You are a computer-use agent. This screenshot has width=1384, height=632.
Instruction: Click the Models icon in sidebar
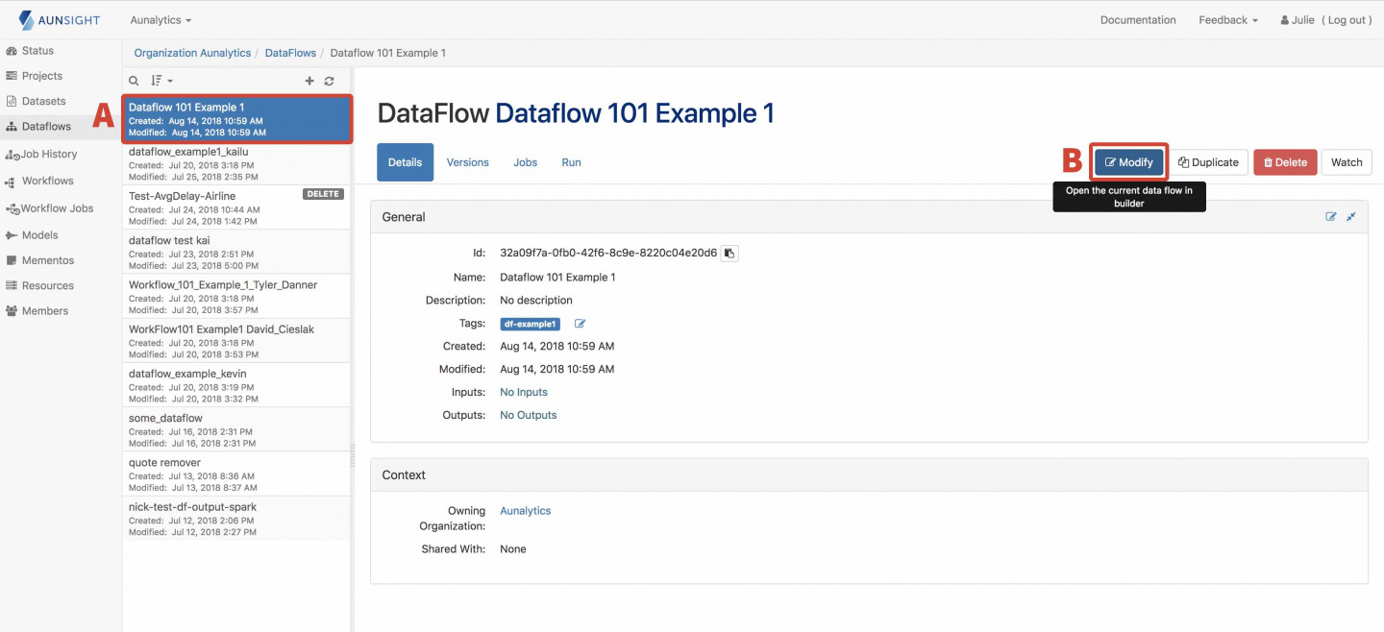[12, 235]
